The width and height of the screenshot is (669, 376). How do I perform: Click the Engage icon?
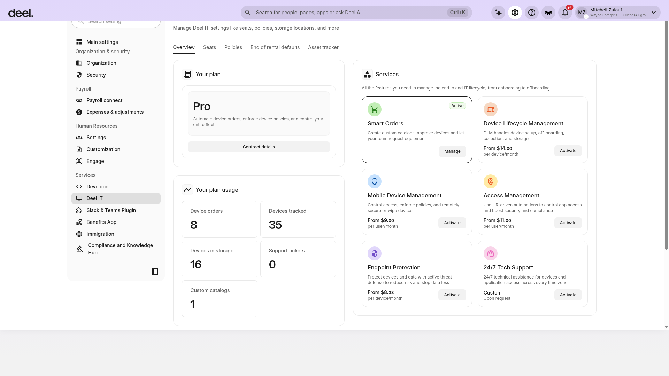[x=79, y=161]
